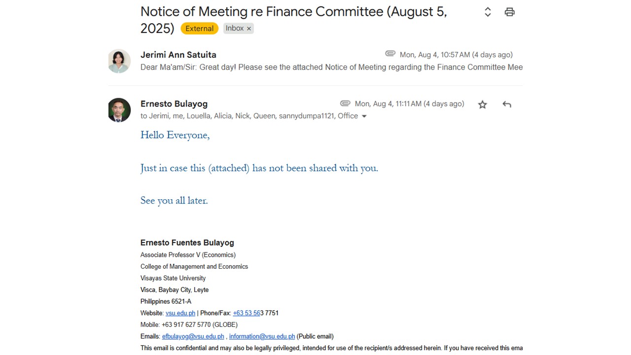Click efbulayog@vsu.edu.ph email link
The height and width of the screenshot is (355, 631).
click(x=193, y=336)
